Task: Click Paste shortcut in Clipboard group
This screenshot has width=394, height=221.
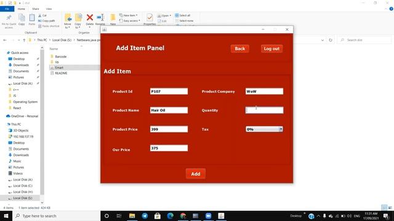Action: tap(49, 26)
